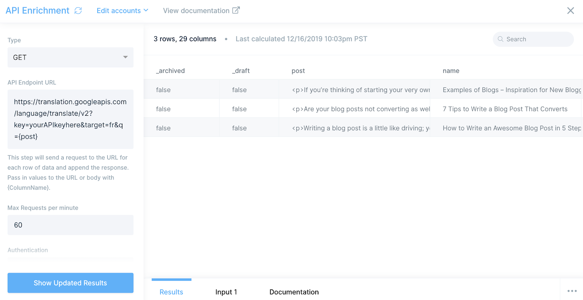This screenshot has height=300, width=583.
Task: Click the 'Last calculated 12/16/2019' timestamp text
Action: [x=301, y=39]
